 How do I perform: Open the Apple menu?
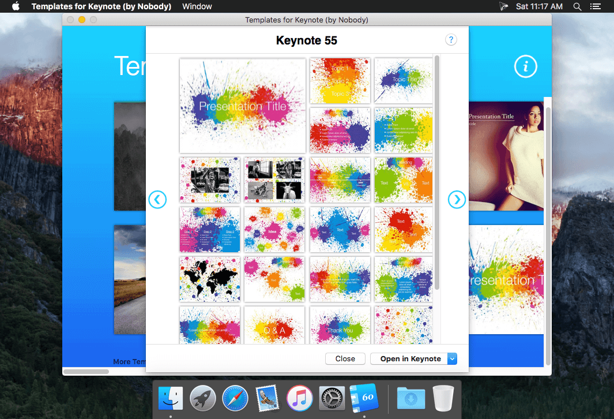tap(16, 6)
